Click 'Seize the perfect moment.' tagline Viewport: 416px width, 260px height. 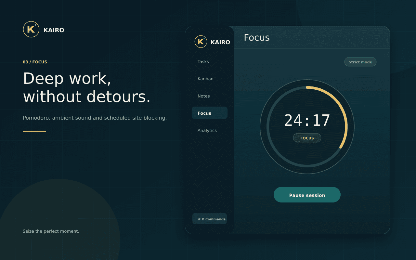51,231
